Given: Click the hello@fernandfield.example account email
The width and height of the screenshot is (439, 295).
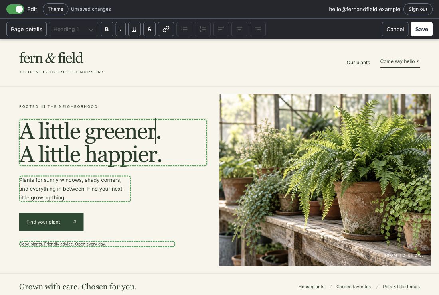Looking at the screenshot, I should pos(364,9).
